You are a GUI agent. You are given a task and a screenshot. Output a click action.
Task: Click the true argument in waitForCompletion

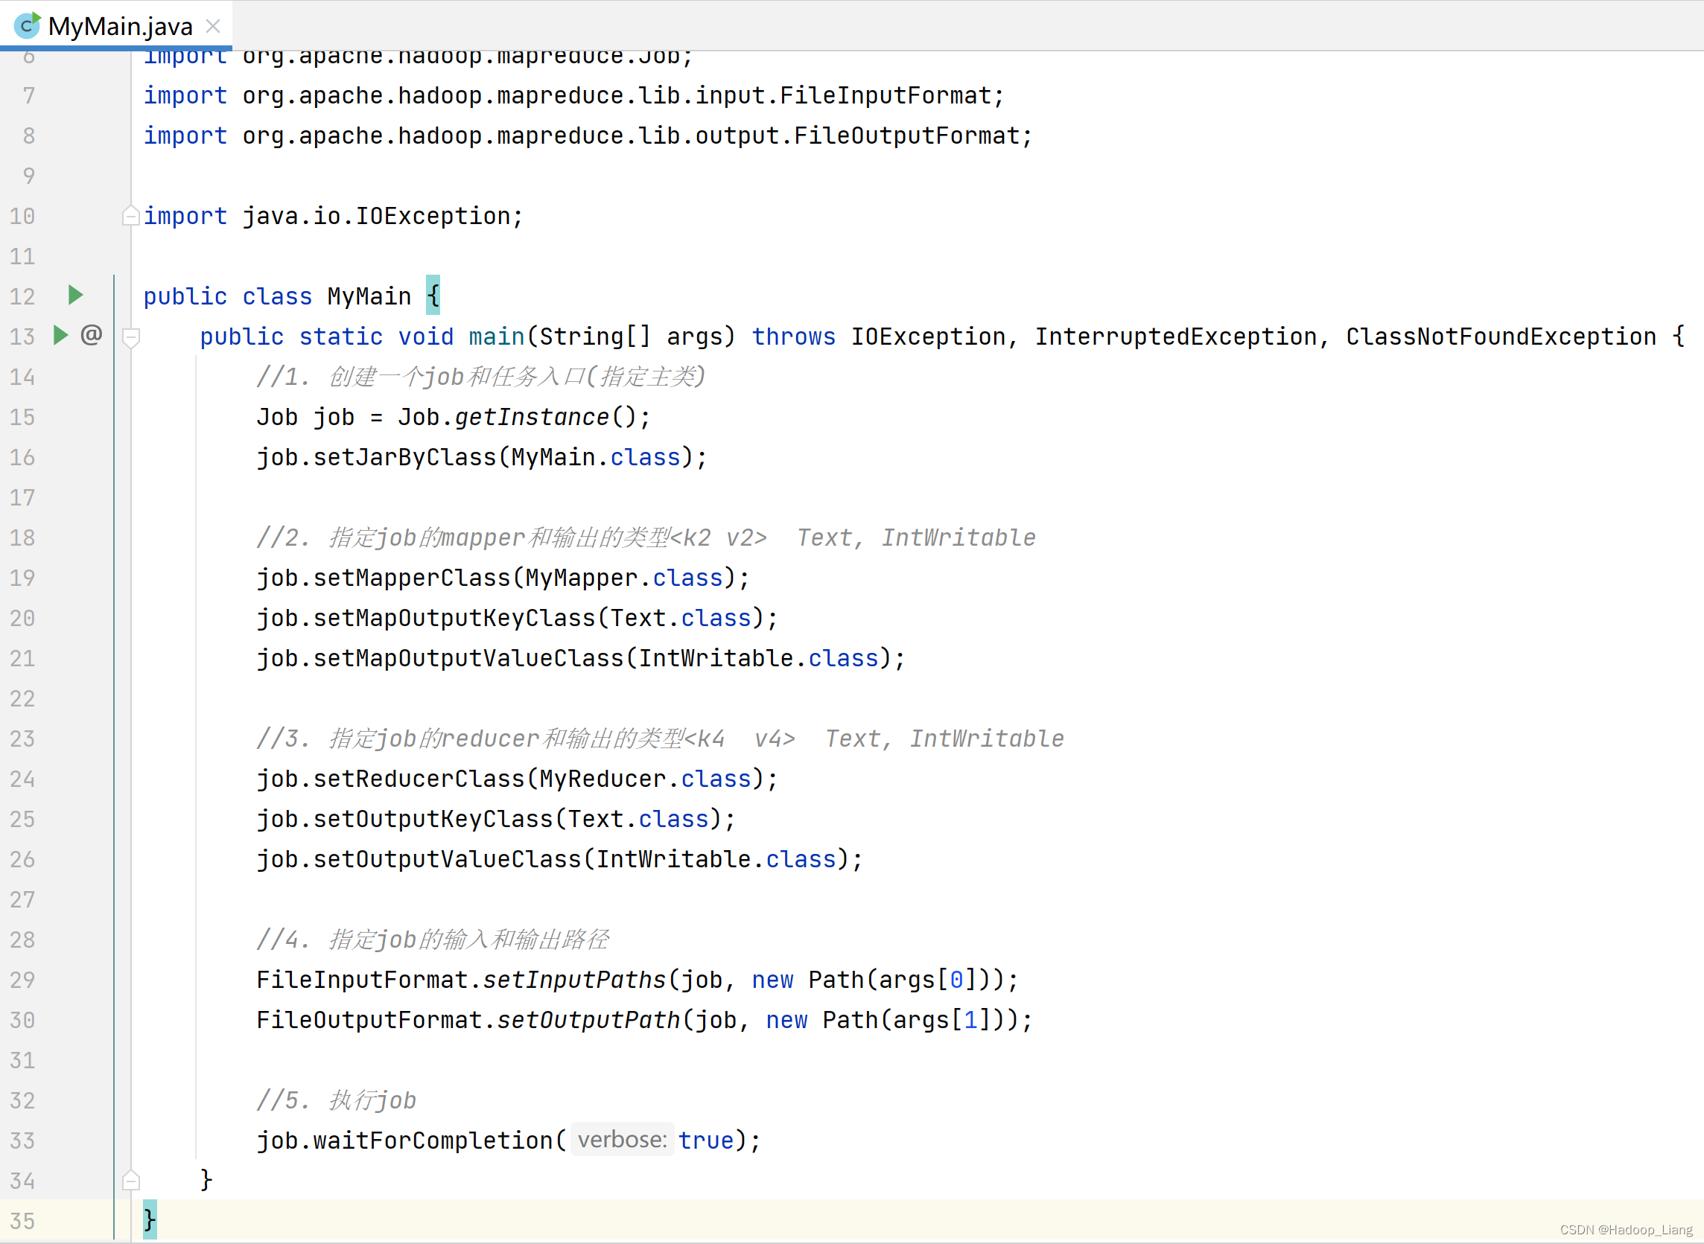pyautogui.click(x=706, y=1141)
